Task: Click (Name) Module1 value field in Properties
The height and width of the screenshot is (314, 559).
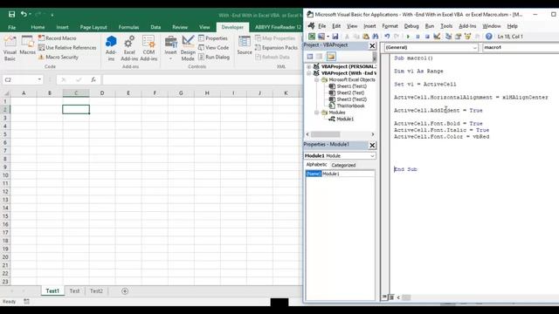Action: pyautogui.click(x=348, y=174)
